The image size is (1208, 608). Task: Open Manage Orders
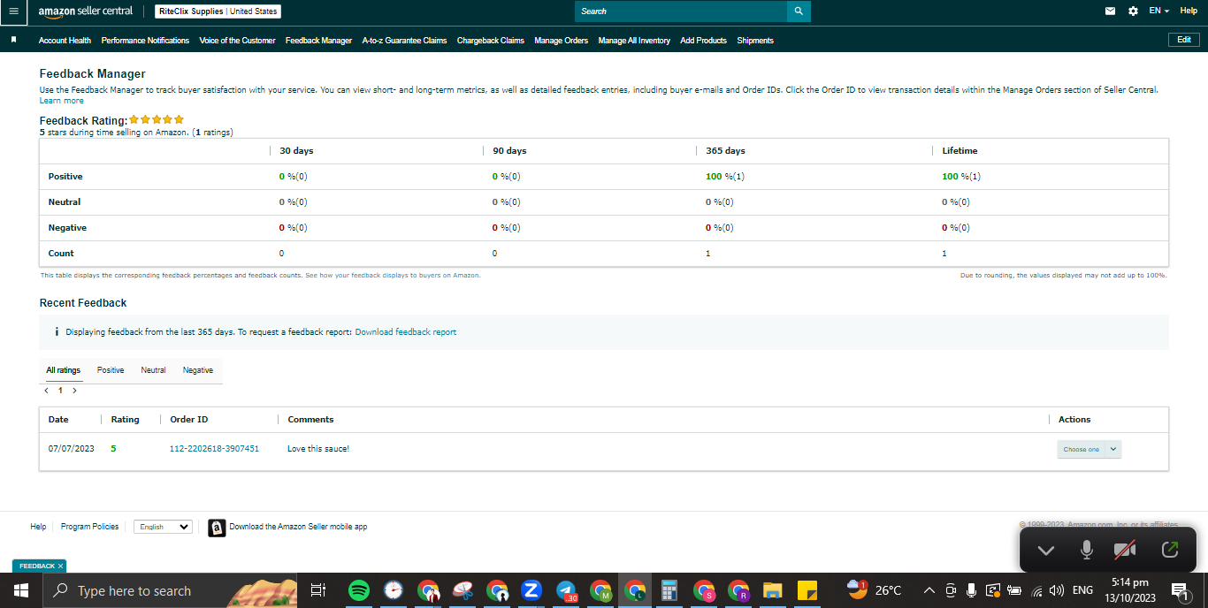point(561,41)
